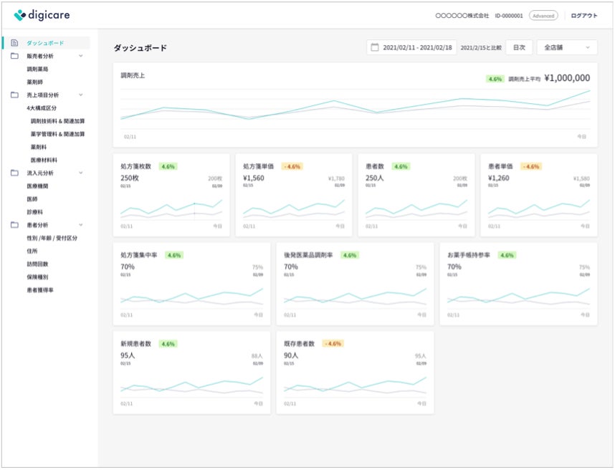Click the folder icon beside 販売者分析
The height and width of the screenshot is (470, 615).
[x=14, y=56]
